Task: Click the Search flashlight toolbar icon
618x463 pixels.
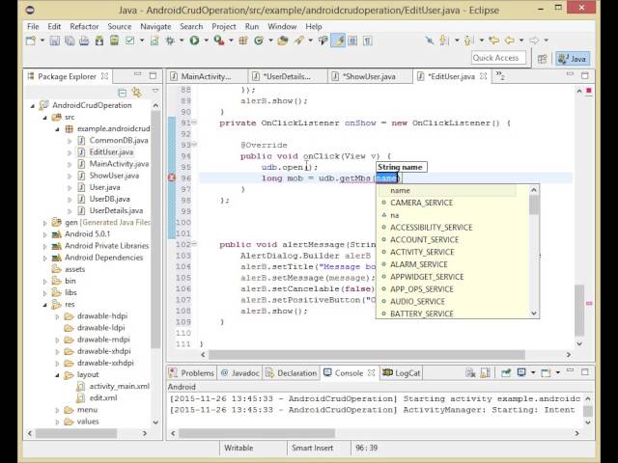Action: 299,41
